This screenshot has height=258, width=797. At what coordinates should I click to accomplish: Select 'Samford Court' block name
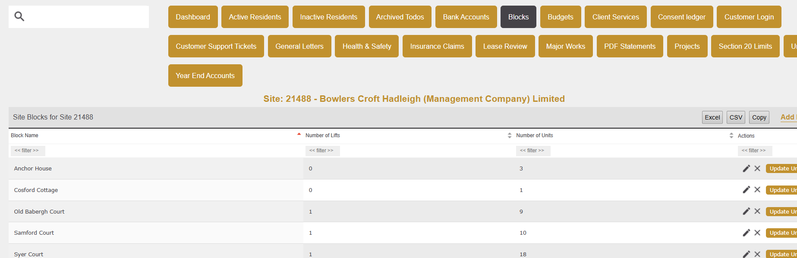34,233
